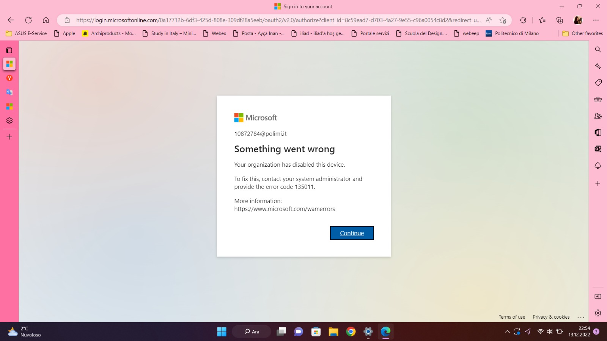
Task: Switch to the second Microsoft-logo vertical tab
Action: [9, 106]
